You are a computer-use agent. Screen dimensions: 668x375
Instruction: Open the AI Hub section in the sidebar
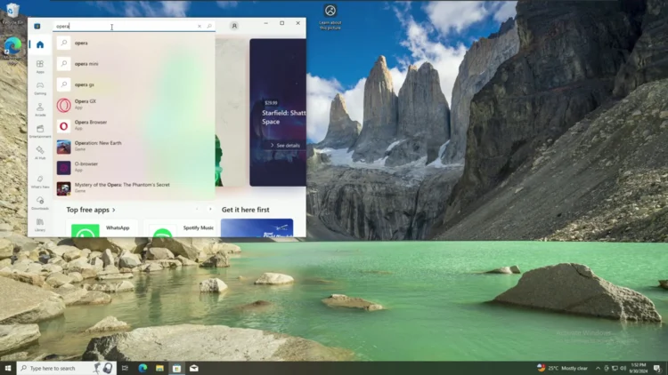[40, 152]
